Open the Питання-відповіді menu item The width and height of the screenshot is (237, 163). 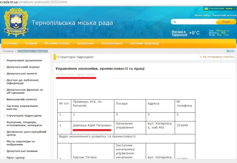[145, 43]
